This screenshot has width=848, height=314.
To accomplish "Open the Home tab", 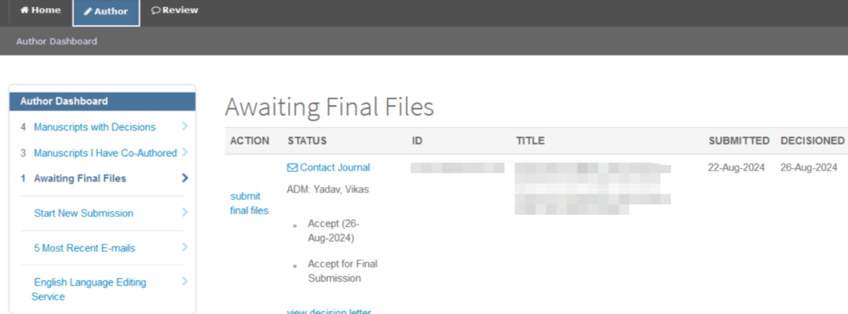I will tap(41, 11).
